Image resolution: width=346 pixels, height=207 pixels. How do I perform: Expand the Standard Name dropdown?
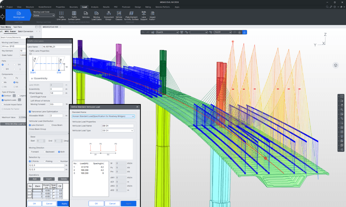click(103, 116)
